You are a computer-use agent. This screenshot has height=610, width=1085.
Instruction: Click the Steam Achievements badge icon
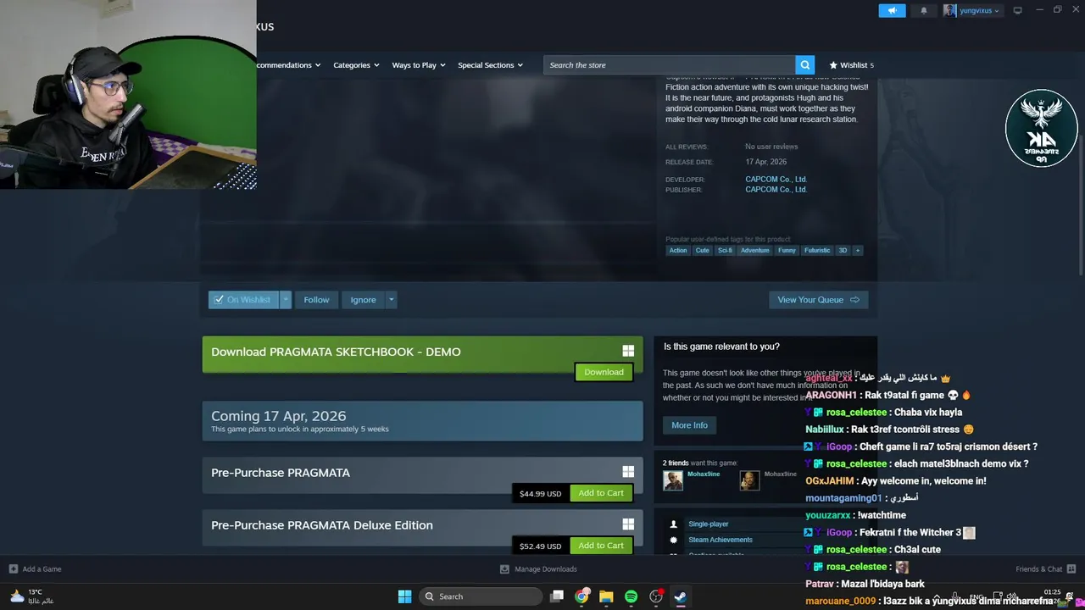click(674, 540)
